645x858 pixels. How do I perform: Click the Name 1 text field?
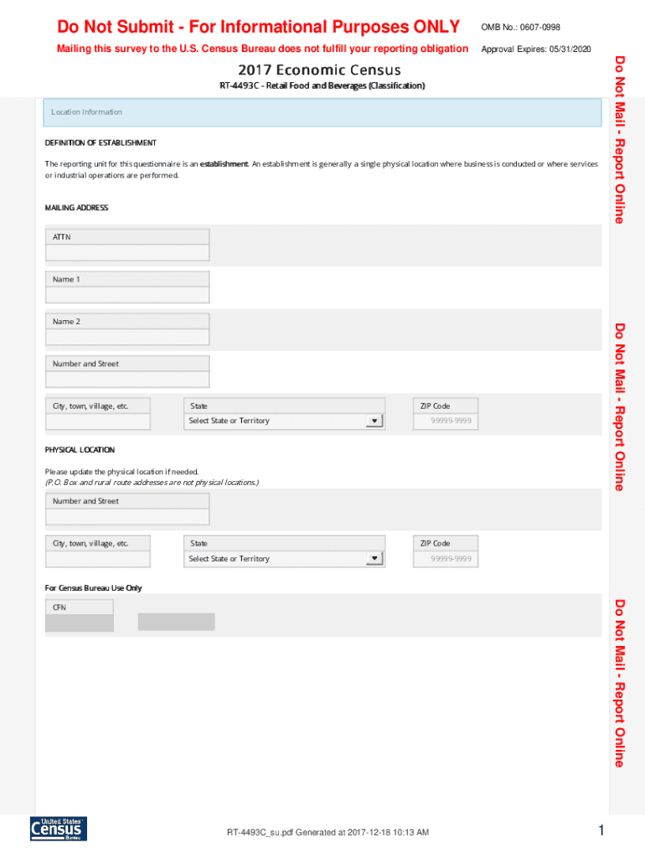127,295
